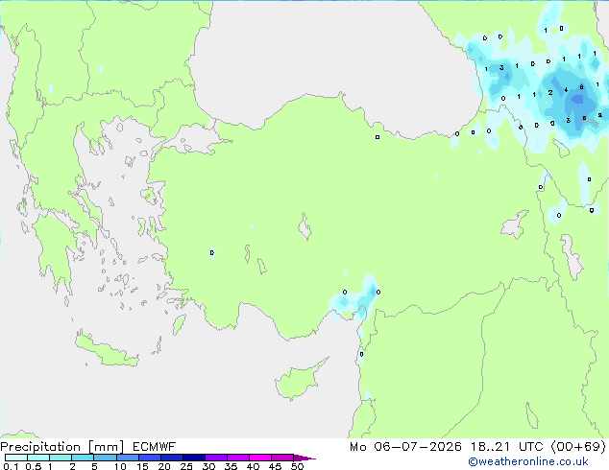Click the '0.1' legend scale label
This screenshot has height=470, width=609.
[11, 466]
